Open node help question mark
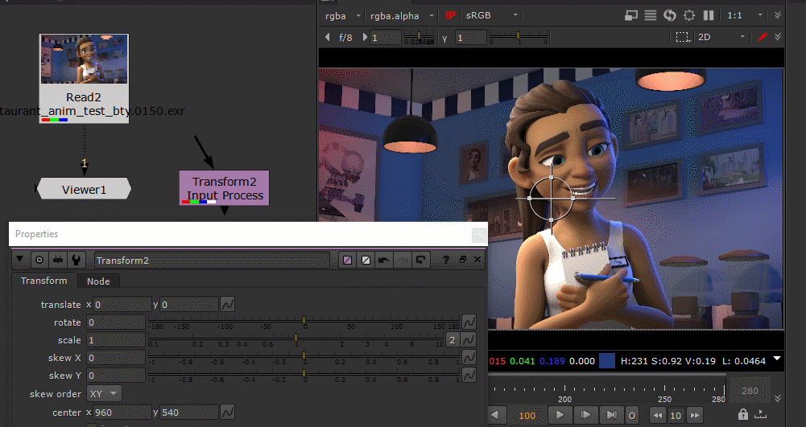The width and height of the screenshot is (806, 427). pyautogui.click(x=445, y=260)
